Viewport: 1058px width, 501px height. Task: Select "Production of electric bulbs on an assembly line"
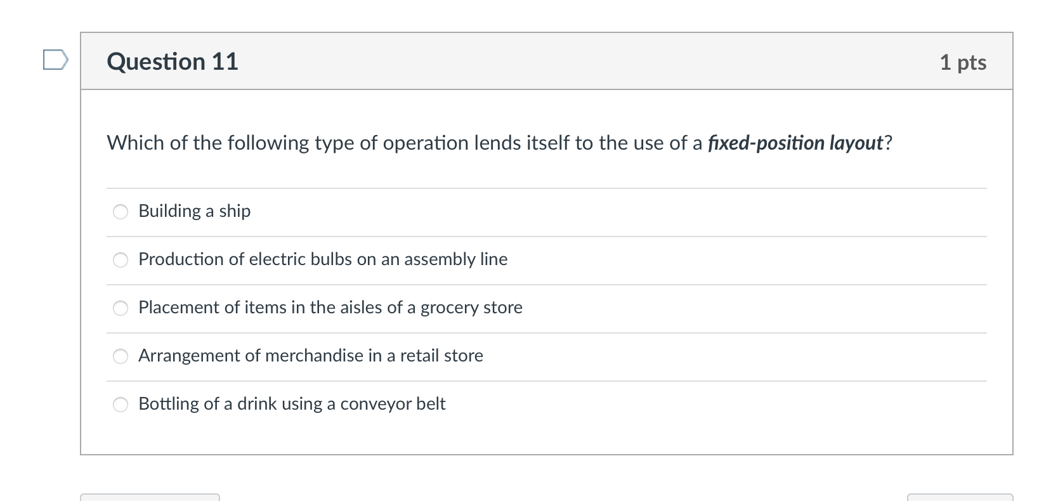click(x=120, y=259)
